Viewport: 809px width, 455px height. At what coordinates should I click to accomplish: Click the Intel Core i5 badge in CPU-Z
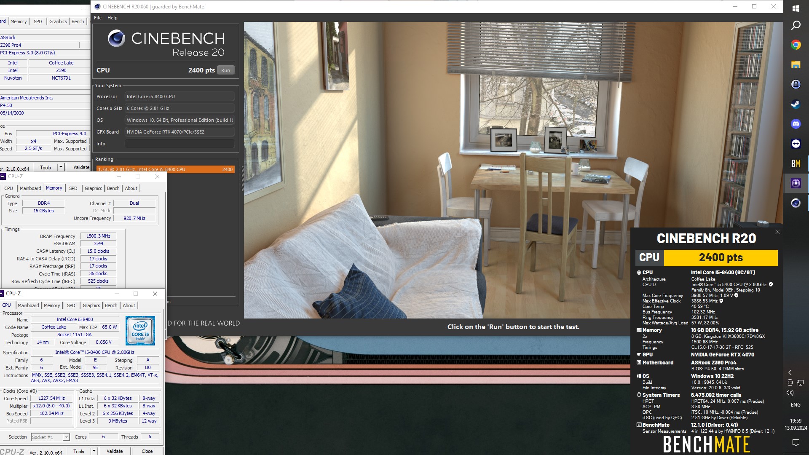click(x=140, y=331)
